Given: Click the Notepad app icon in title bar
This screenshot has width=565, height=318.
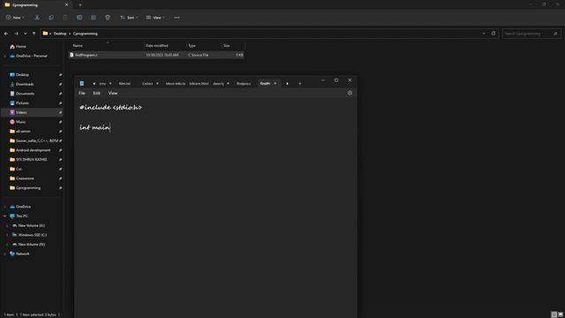Looking at the screenshot, I should click(x=82, y=83).
